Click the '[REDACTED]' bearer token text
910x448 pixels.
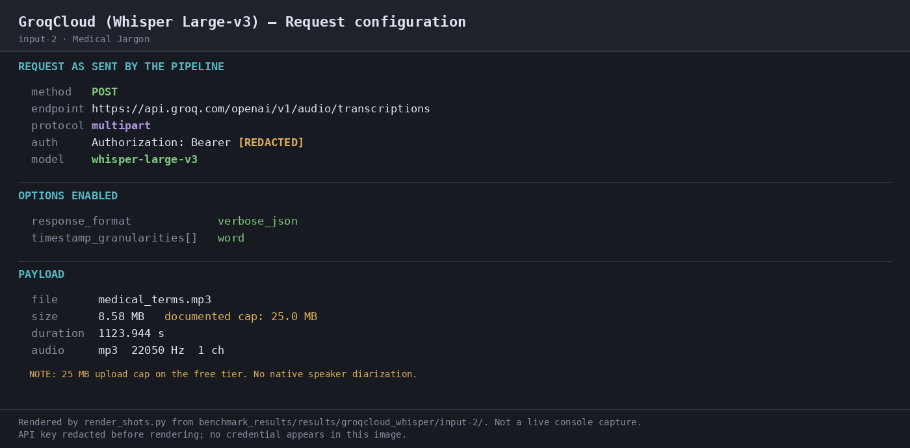(271, 143)
